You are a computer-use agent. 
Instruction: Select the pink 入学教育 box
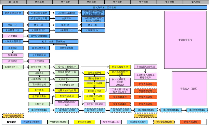pyautogui.click(x=13, y=36)
